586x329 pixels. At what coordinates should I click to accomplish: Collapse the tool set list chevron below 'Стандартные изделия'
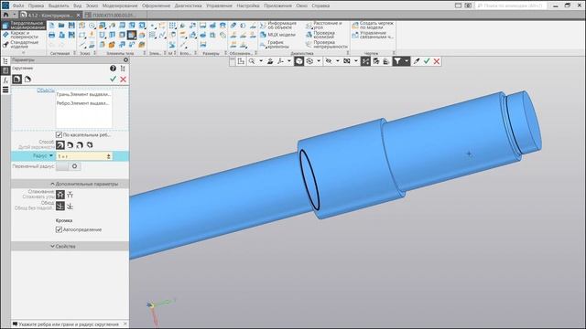point(23,53)
